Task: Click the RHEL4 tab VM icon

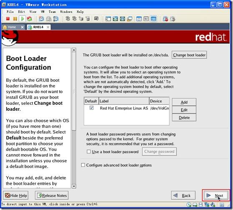Action: [30, 27]
